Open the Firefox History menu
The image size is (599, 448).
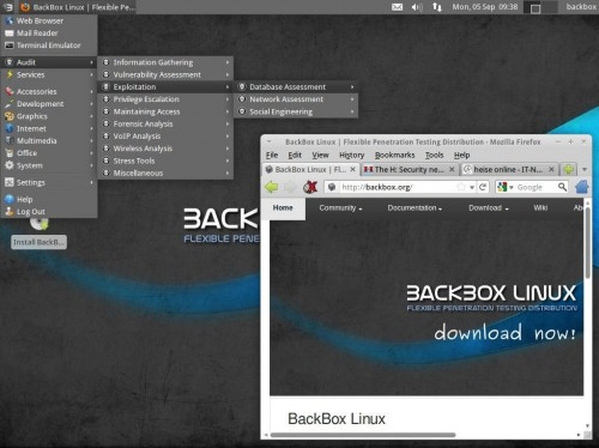(x=351, y=155)
